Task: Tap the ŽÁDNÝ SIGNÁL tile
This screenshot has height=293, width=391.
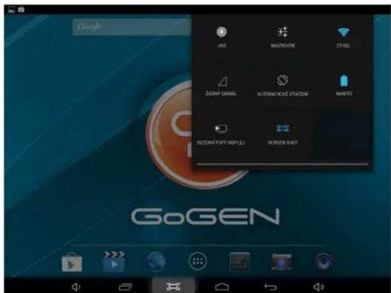Action: click(x=221, y=86)
